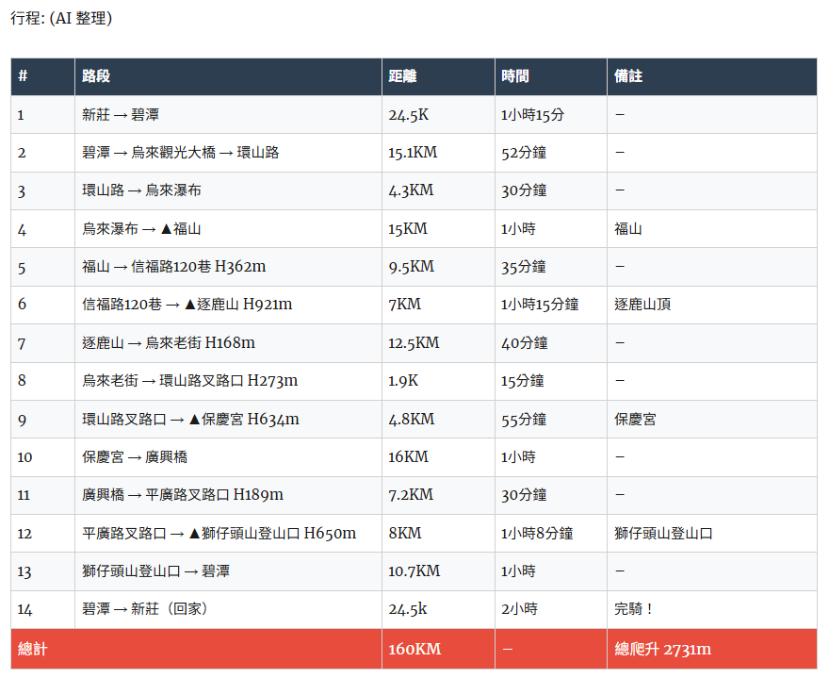Select the 完騎！ note cell
Viewport: 829px width, 678px height.
[x=634, y=609]
